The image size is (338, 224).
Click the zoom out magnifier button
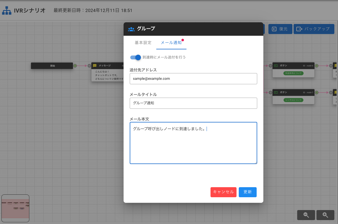306,215
